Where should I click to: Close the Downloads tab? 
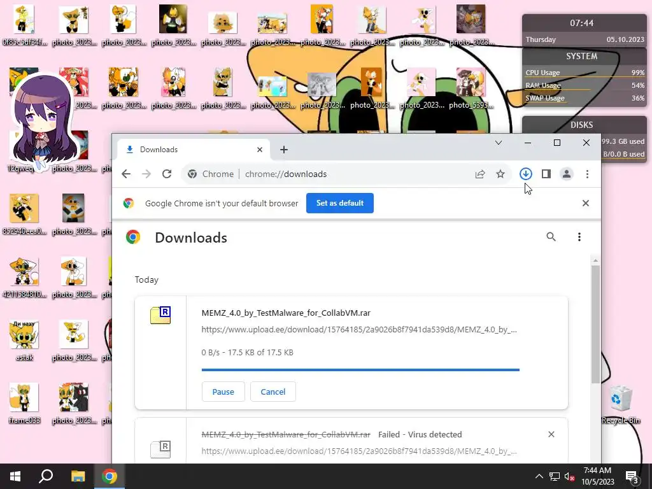tap(260, 149)
